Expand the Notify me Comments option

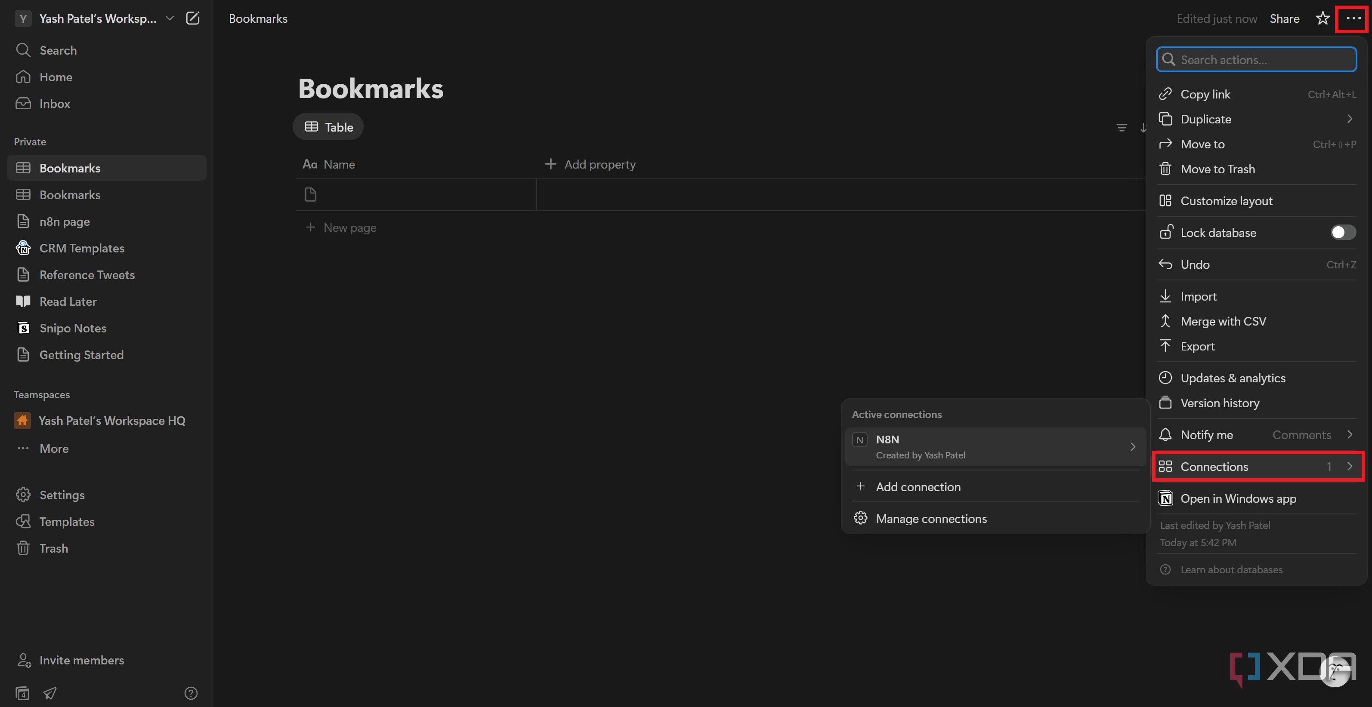1256,434
